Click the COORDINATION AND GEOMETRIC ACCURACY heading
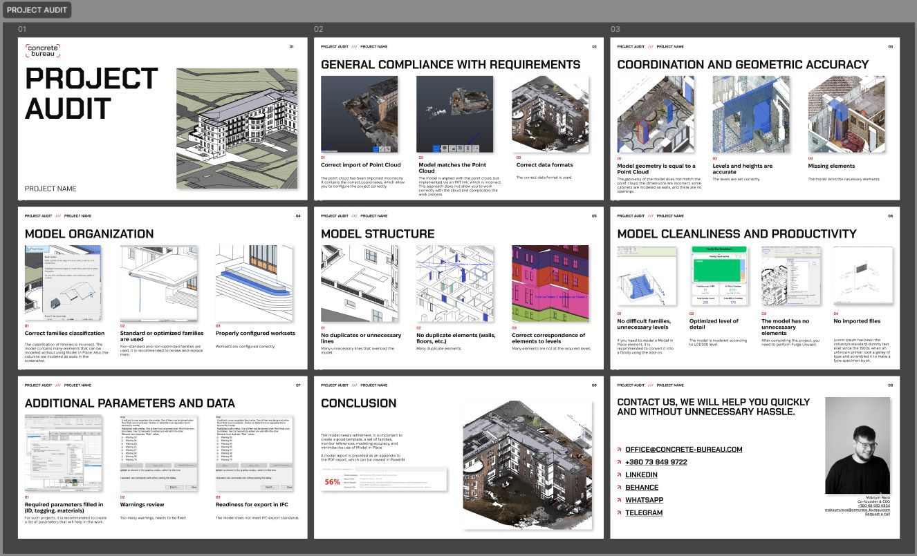The height and width of the screenshot is (556, 917). tap(743, 64)
